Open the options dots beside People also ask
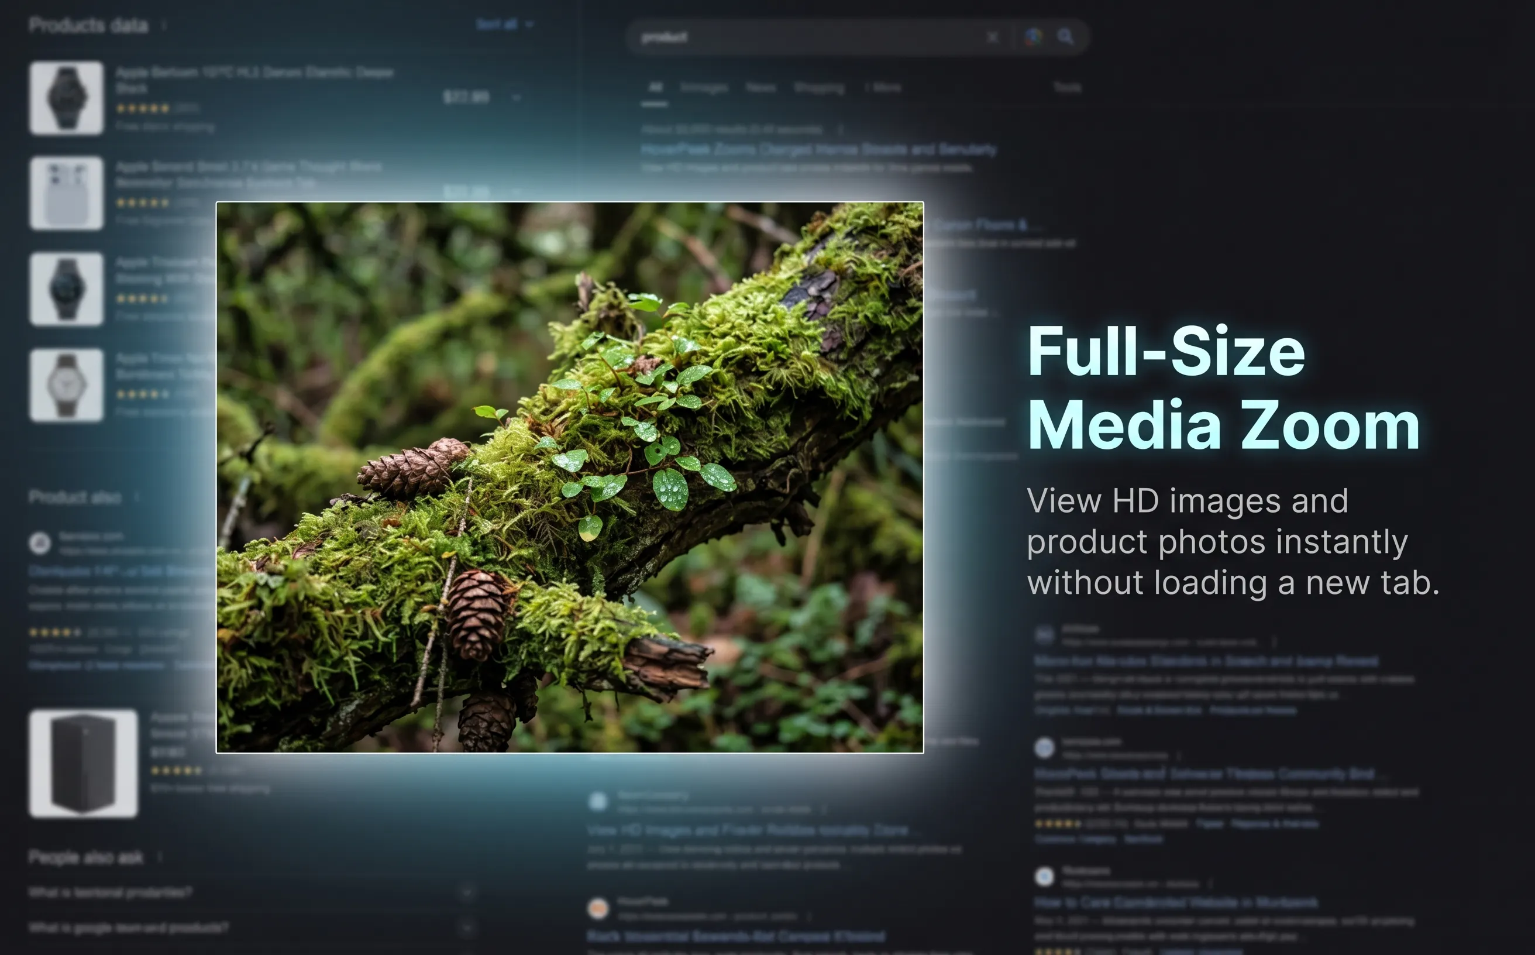This screenshot has height=955, width=1535. [x=160, y=857]
